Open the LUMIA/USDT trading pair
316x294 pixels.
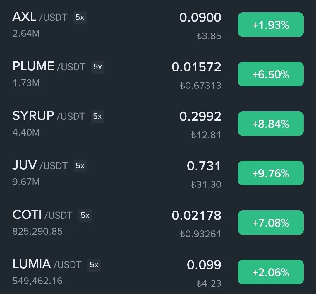click(158, 272)
